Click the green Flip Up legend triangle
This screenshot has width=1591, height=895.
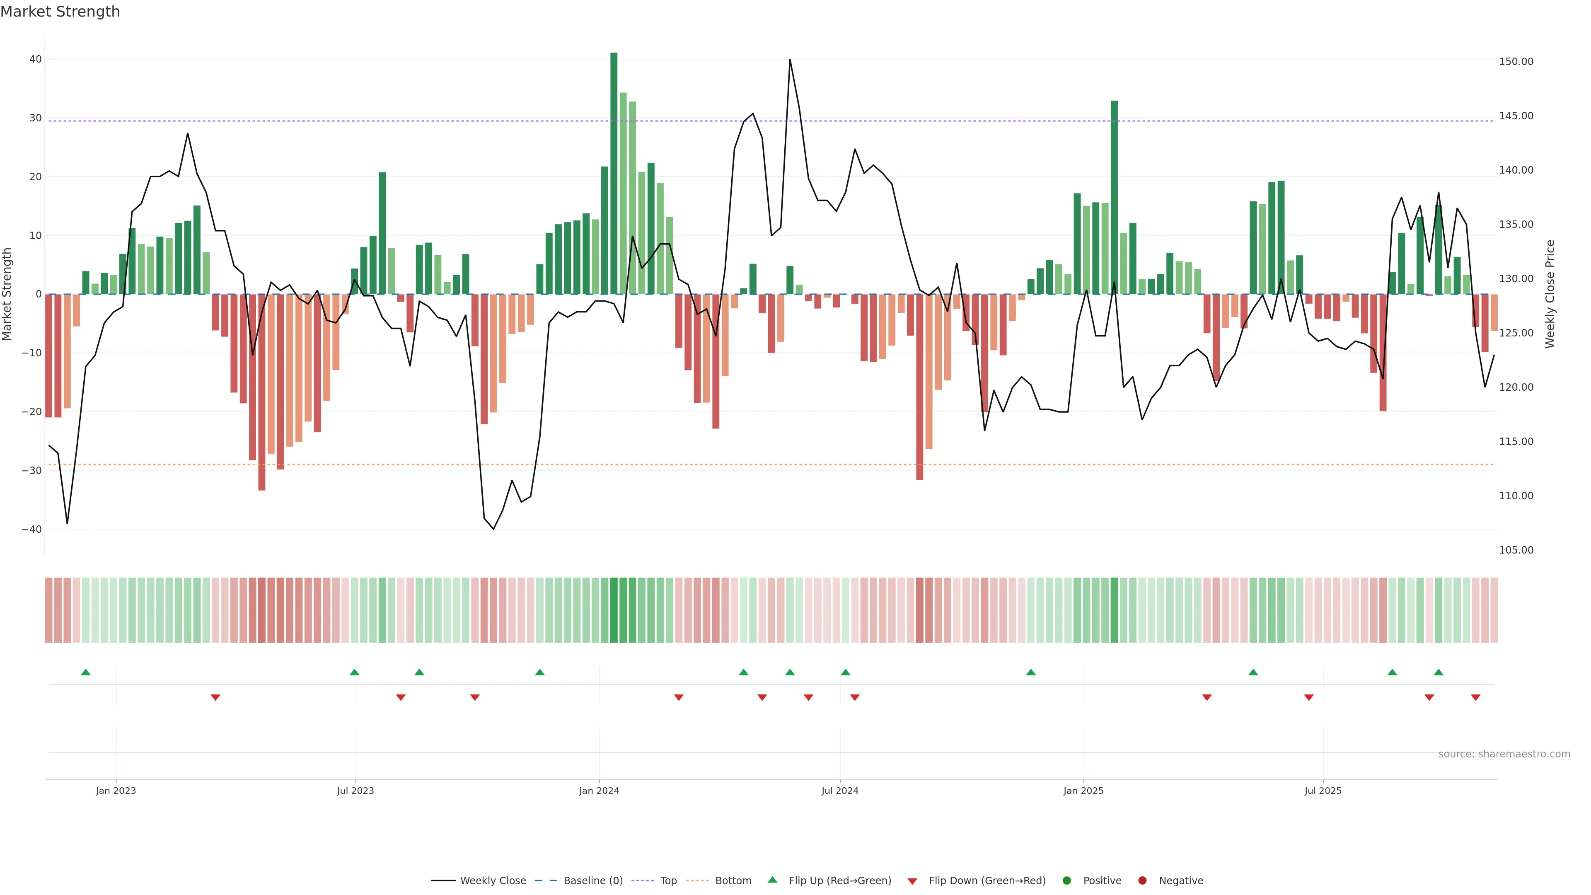click(772, 880)
